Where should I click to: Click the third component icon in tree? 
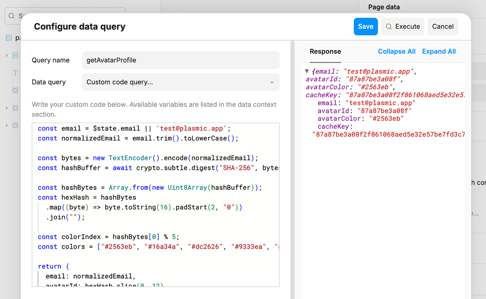pyautogui.click(x=15, y=125)
